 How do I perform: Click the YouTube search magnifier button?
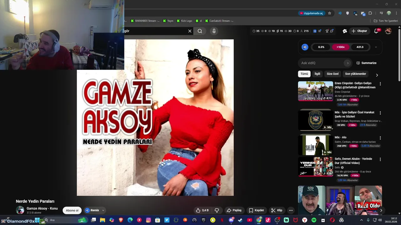click(200, 31)
